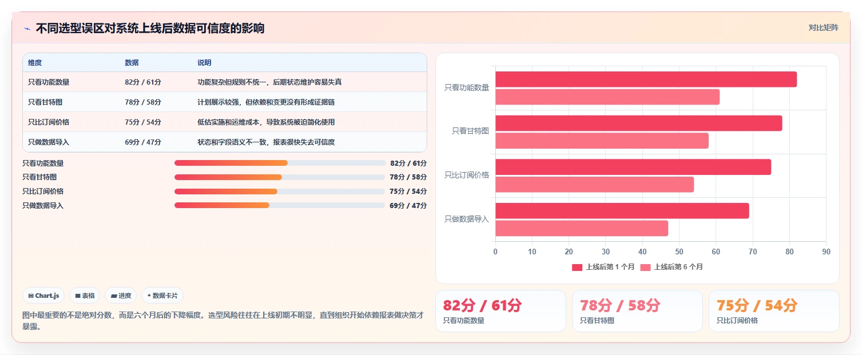862x355 pixels.
Task: Click the 功能复杂但规则不统一 description cell
Action: click(x=269, y=82)
